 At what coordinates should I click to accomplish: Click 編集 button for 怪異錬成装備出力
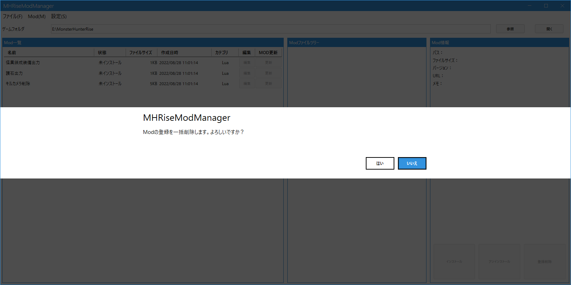click(x=247, y=63)
